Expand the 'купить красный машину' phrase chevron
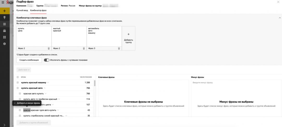Image resolution: width=282 pixels, height=127 pixels. [x=48, y=83]
